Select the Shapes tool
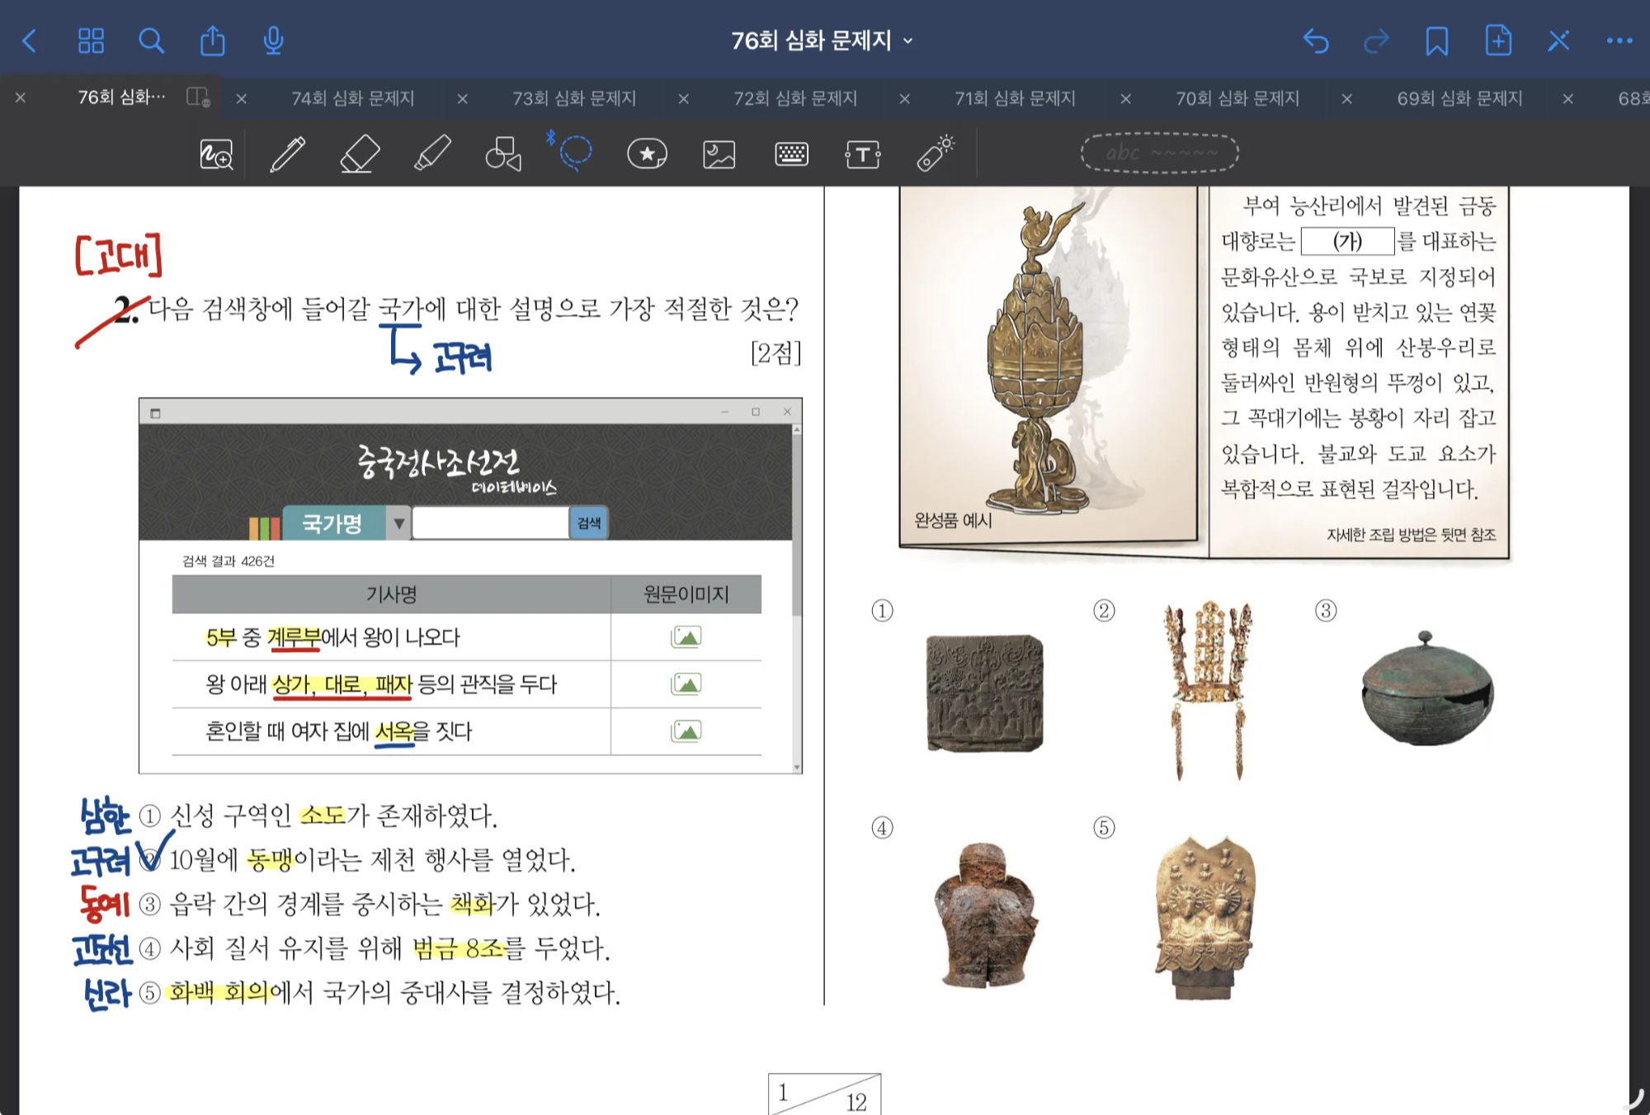The width and height of the screenshot is (1650, 1115). pos(503,154)
